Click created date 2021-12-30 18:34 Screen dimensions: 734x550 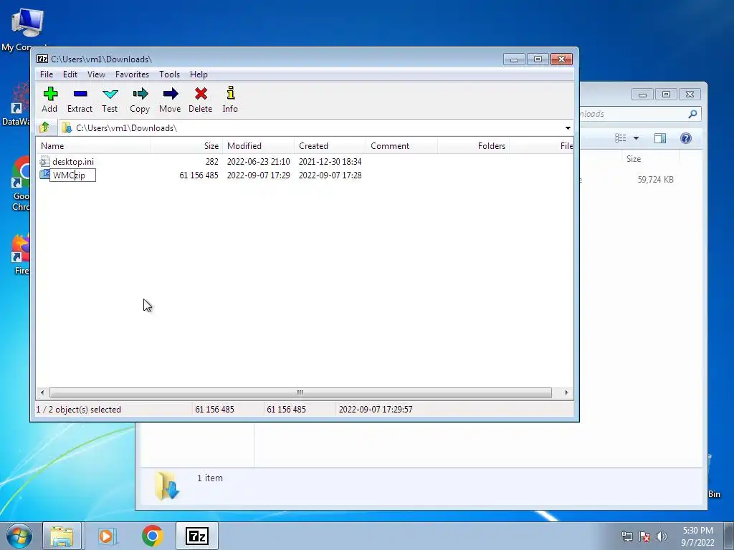pos(330,161)
